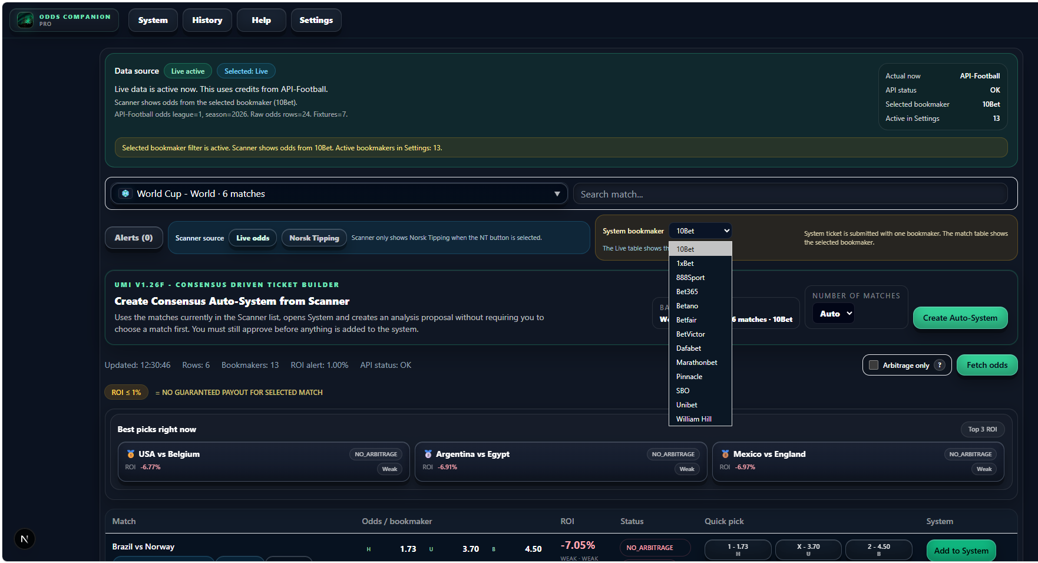
Task: Click the Updated: 12:30:46 timestamp
Action: 137,366
